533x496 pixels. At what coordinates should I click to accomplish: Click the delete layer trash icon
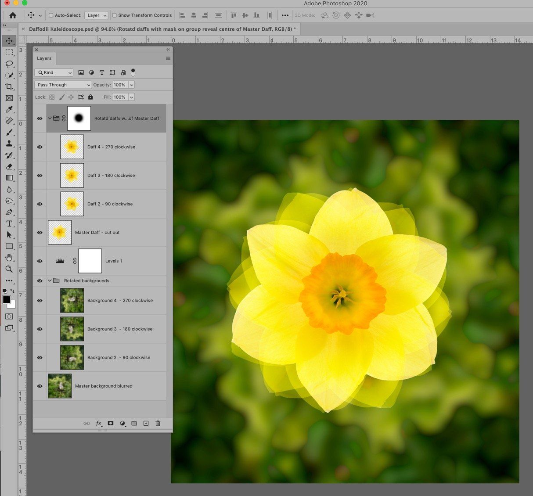(158, 423)
